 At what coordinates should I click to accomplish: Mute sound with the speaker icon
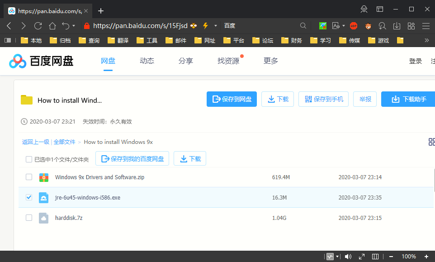[348, 257]
